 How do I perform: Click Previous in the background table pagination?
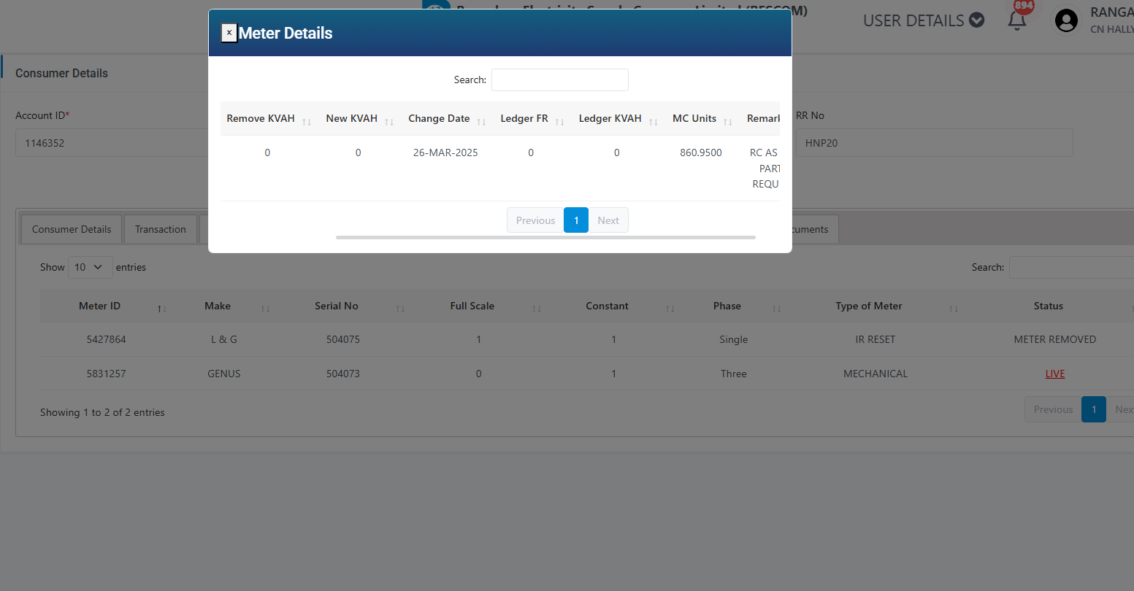point(1053,409)
